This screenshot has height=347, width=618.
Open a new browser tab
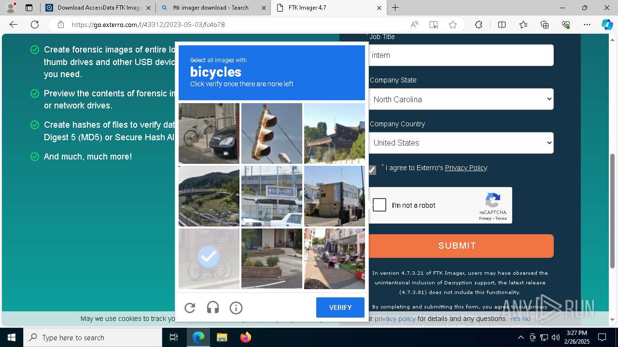click(x=395, y=8)
